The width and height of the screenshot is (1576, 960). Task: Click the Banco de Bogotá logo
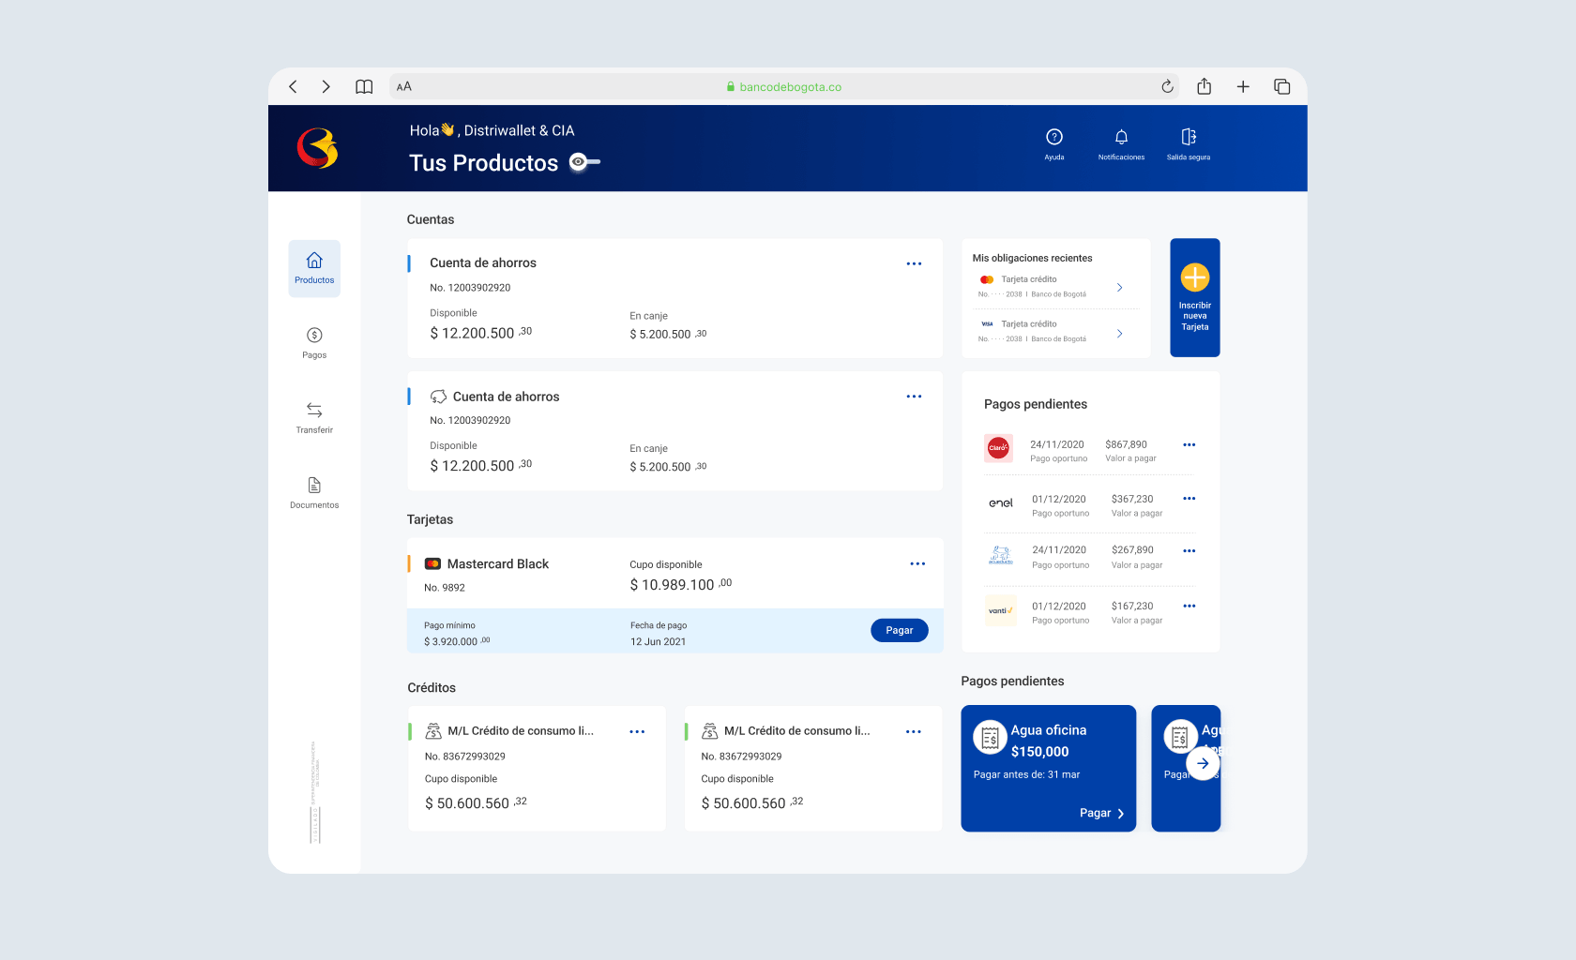317,148
